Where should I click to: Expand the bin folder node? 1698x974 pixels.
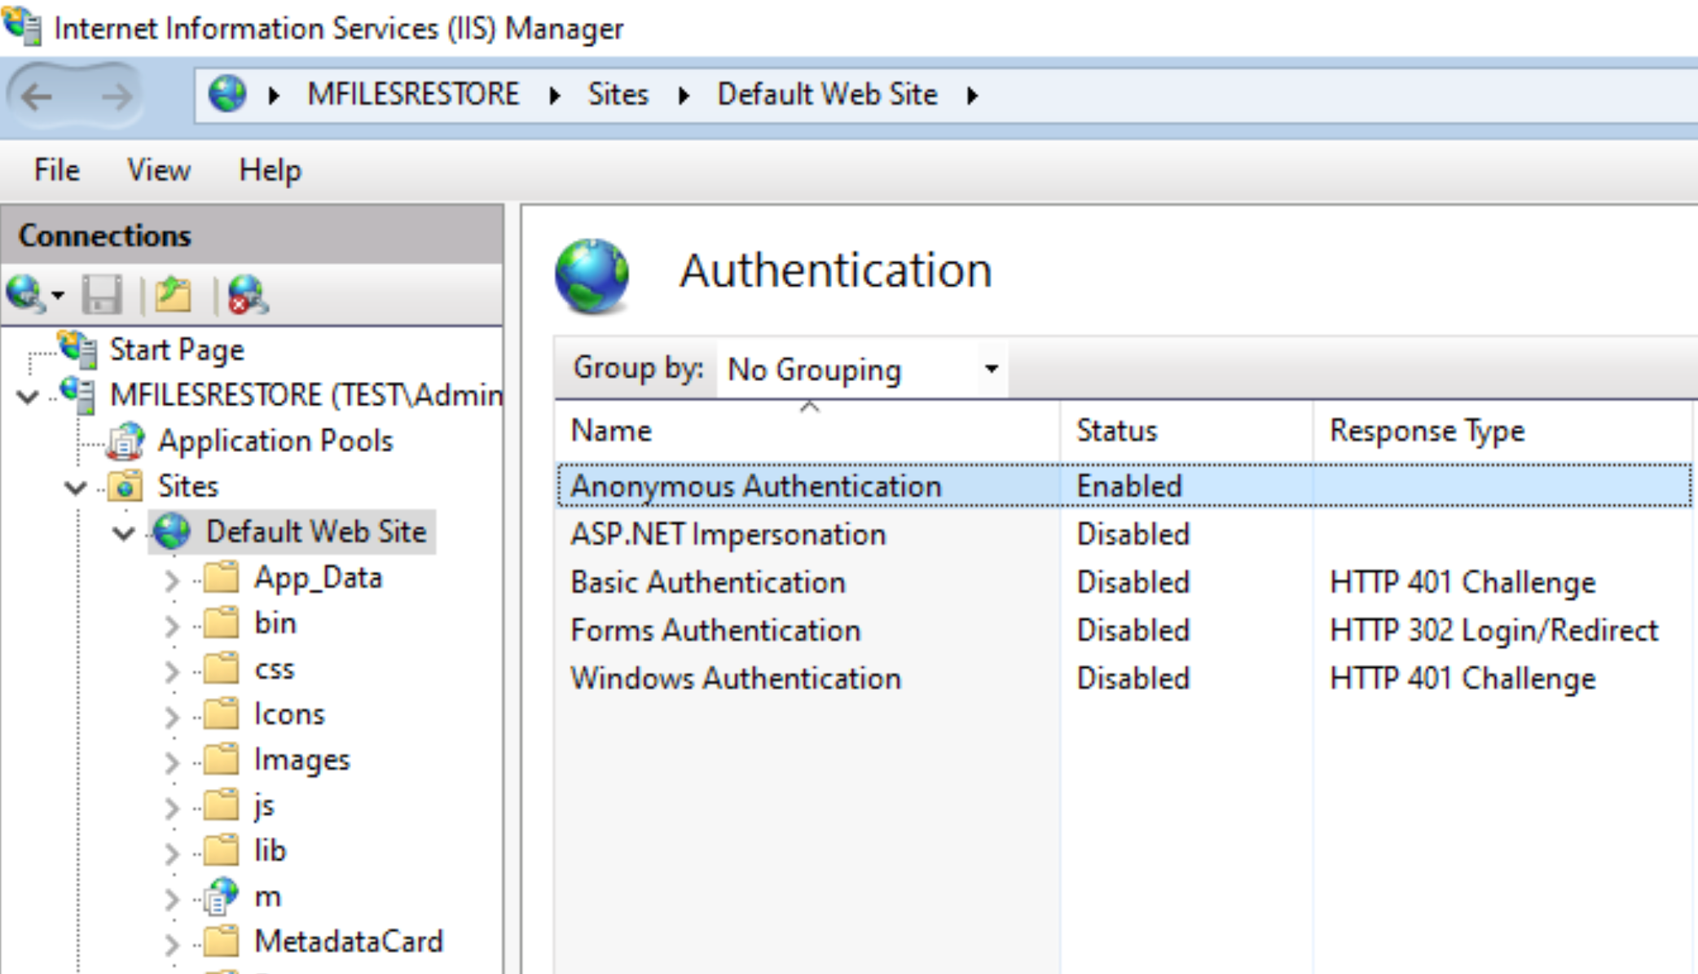[171, 625]
